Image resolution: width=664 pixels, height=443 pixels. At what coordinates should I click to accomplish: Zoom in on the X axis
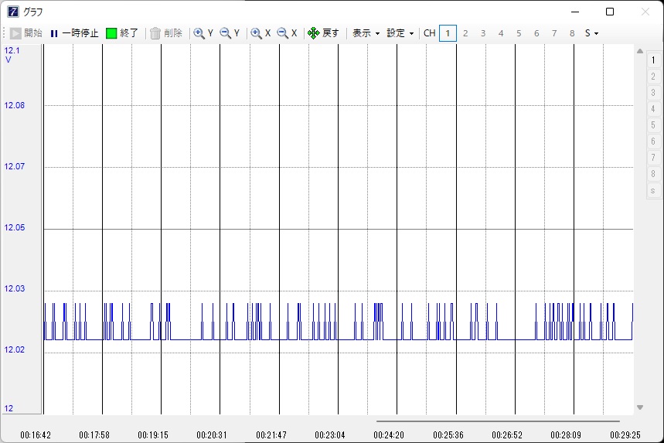[x=261, y=33]
